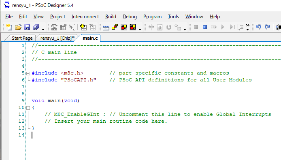This screenshot has height=160, width=281.
Task: Click the step over lines icon
Action: pyautogui.click(x=241, y=27)
